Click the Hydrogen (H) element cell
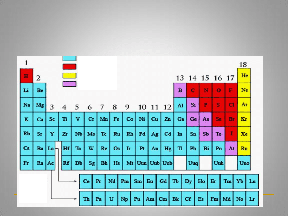Image resolution: width=288 pixels, height=216 pixels. (x=26, y=76)
